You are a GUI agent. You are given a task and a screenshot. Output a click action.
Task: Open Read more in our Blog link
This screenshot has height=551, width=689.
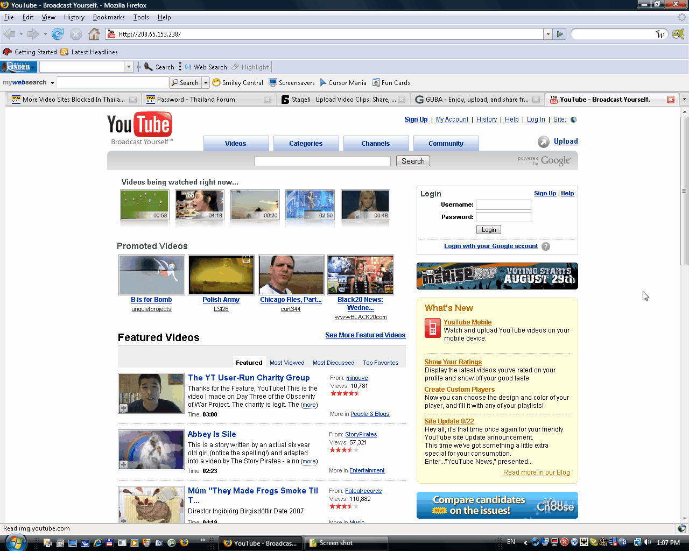537,472
